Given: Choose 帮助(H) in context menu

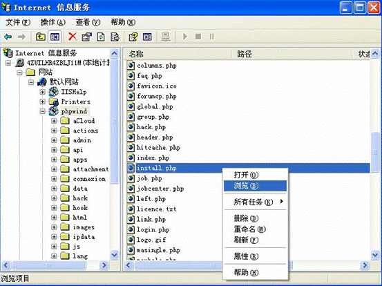Looking at the screenshot, I should click(x=255, y=272).
